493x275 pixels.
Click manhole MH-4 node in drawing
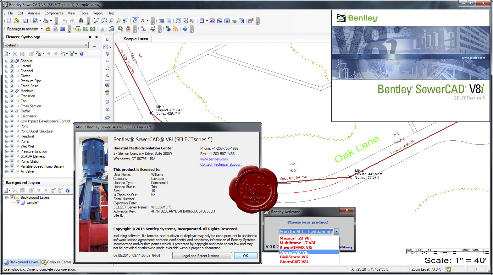pos(151,113)
